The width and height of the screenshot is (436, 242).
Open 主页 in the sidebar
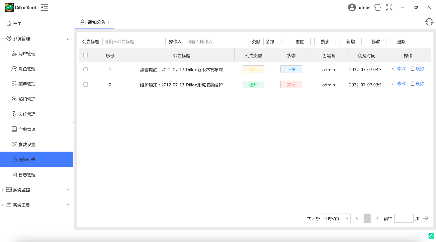pos(36,23)
